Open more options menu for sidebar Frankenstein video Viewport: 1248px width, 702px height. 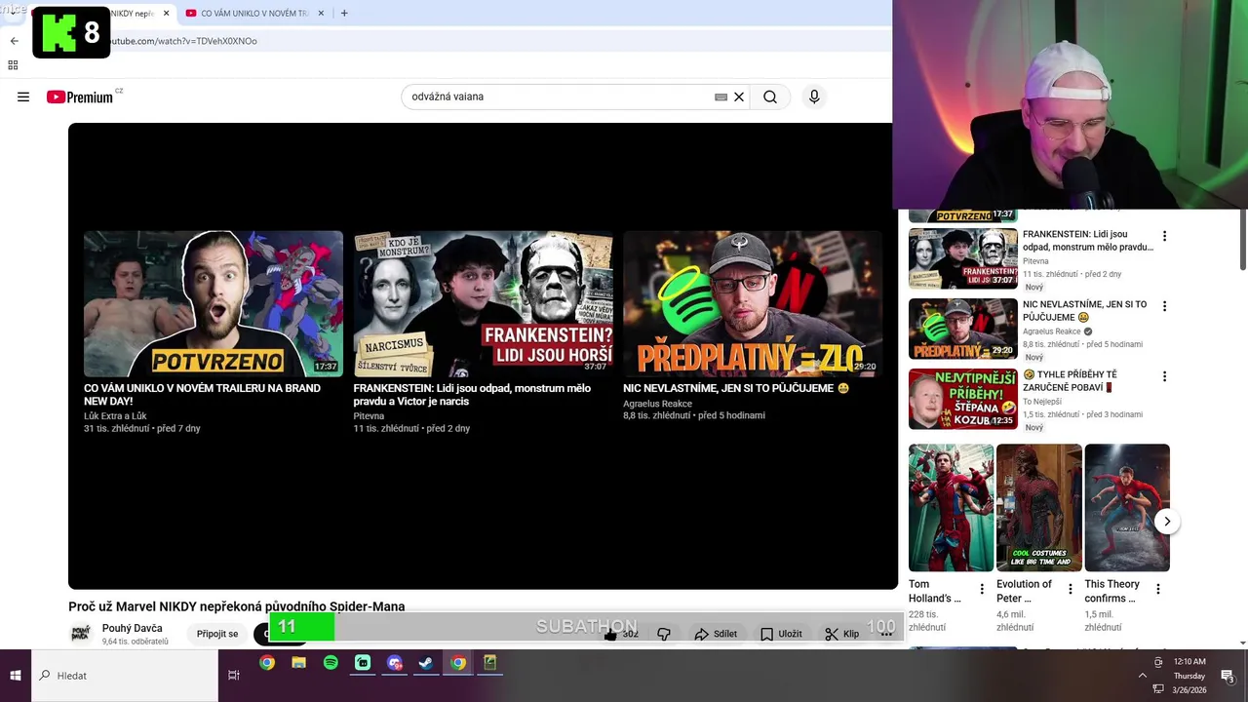(x=1164, y=236)
